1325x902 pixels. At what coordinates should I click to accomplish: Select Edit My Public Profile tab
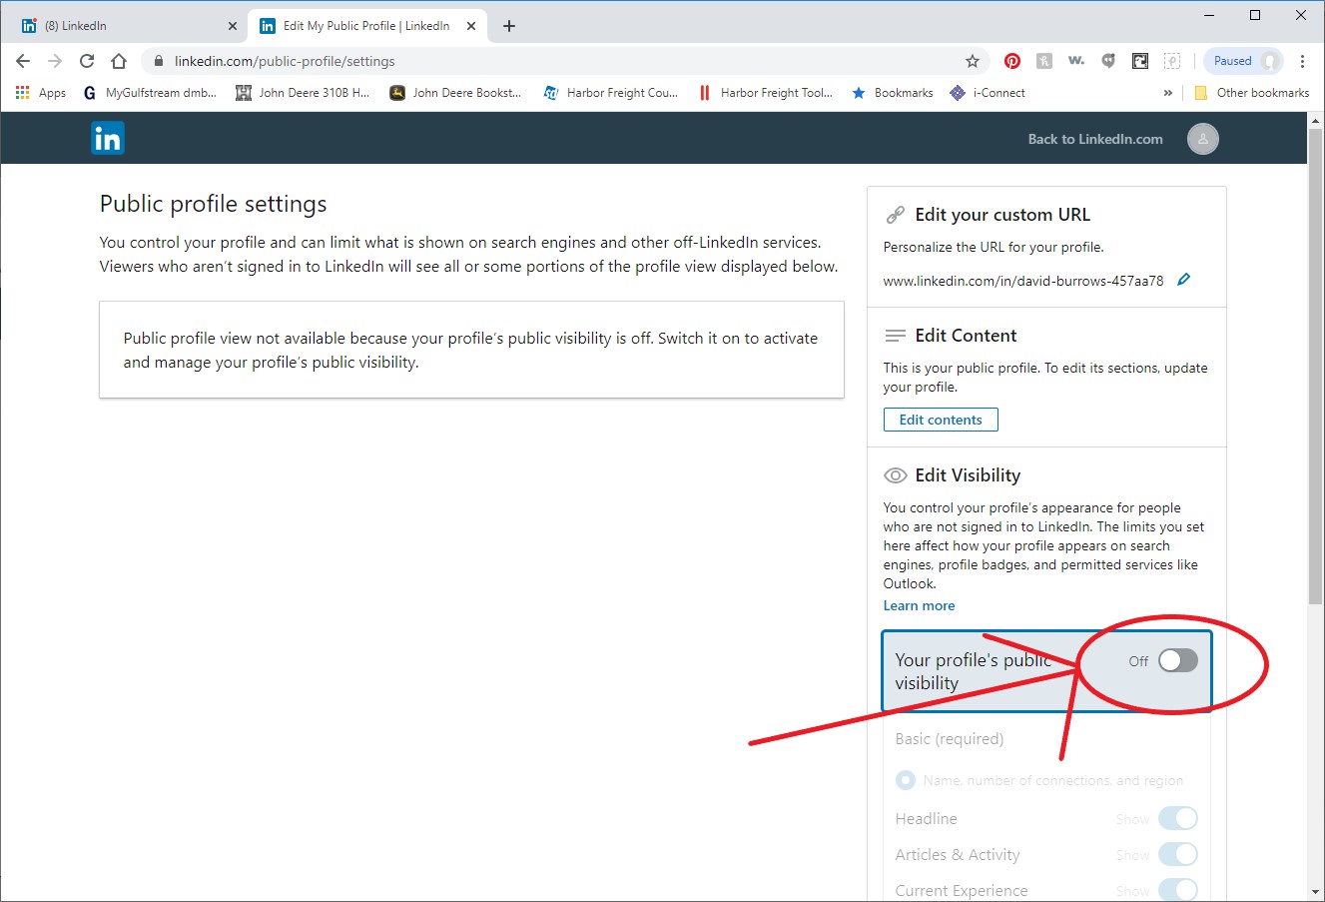366,26
